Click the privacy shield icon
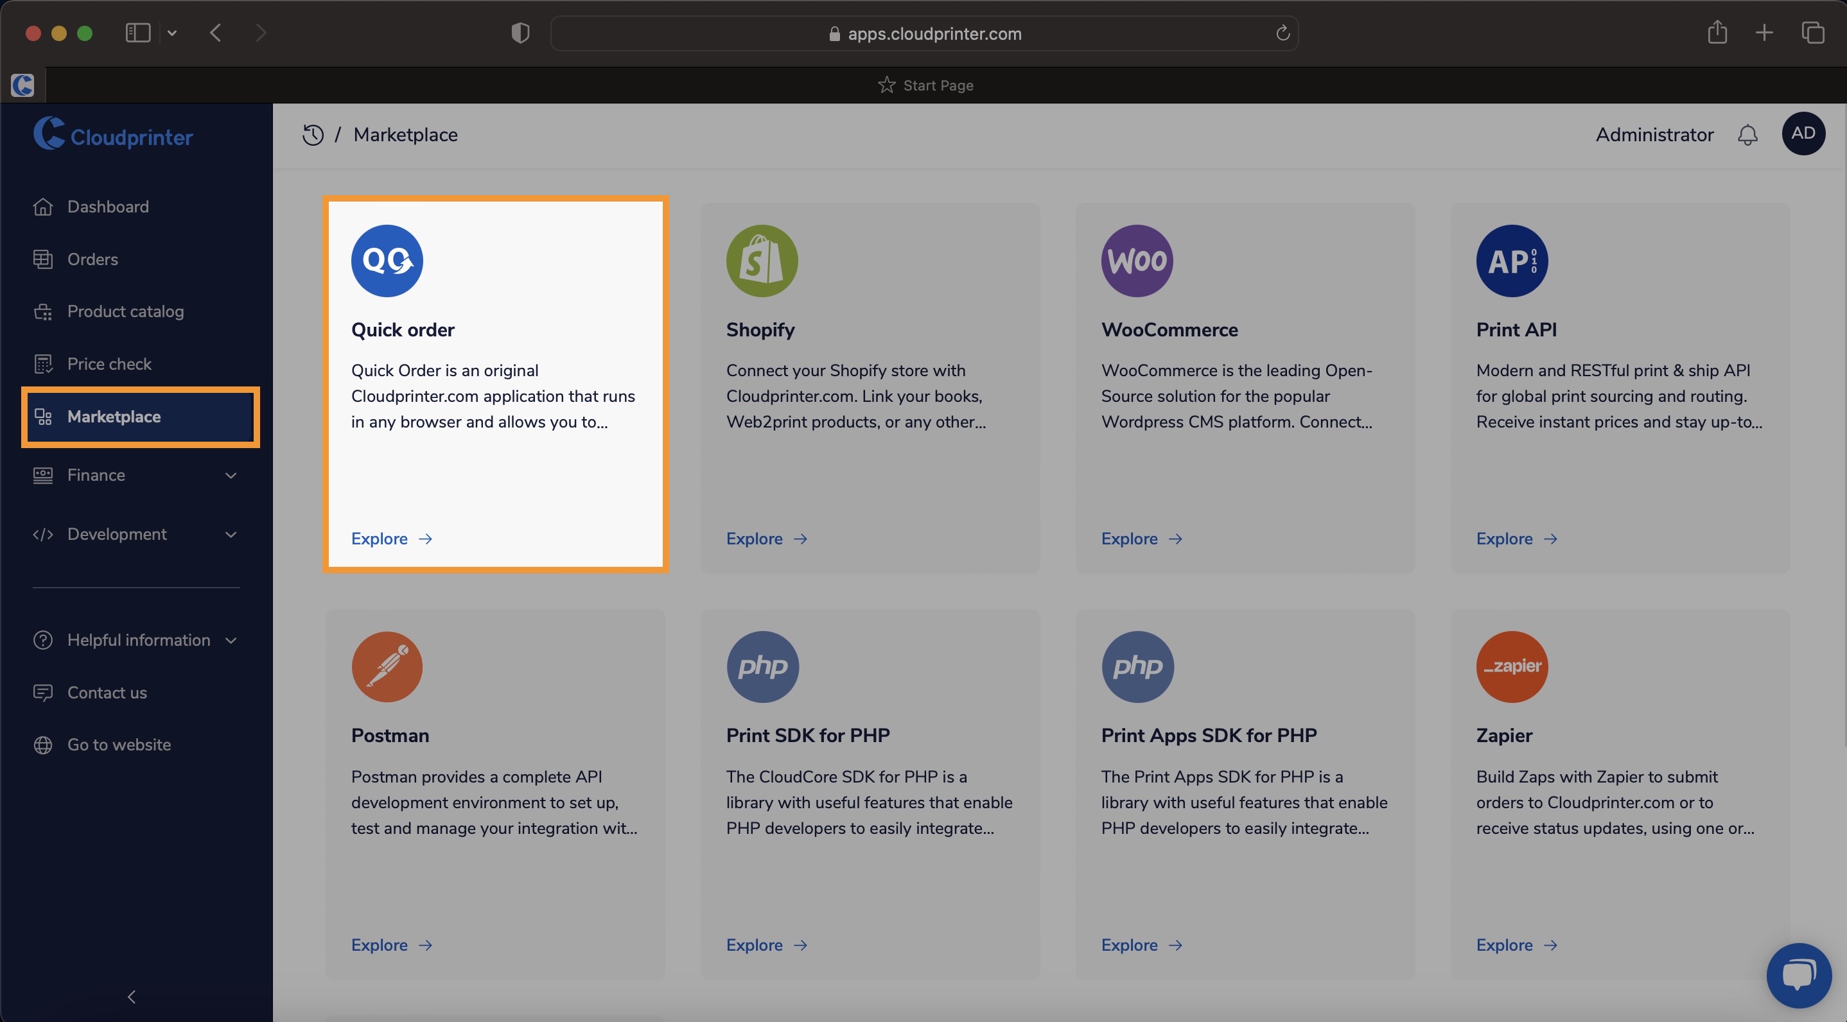Viewport: 1847px width, 1022px height. coord(521,33)
